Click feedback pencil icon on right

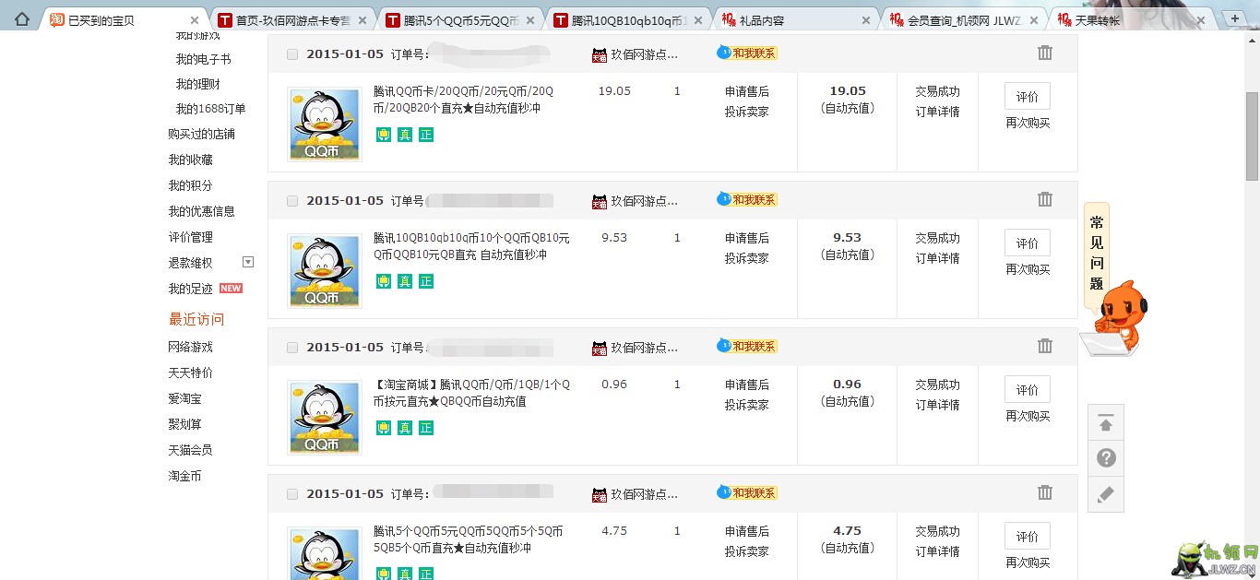pyautogui.click(x=1106, y=494)
